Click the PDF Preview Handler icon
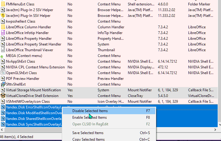221x141 pixels. 3,79
